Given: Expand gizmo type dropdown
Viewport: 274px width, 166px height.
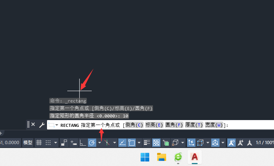Looking at the screenshot, I should click(x=223, y=143).
